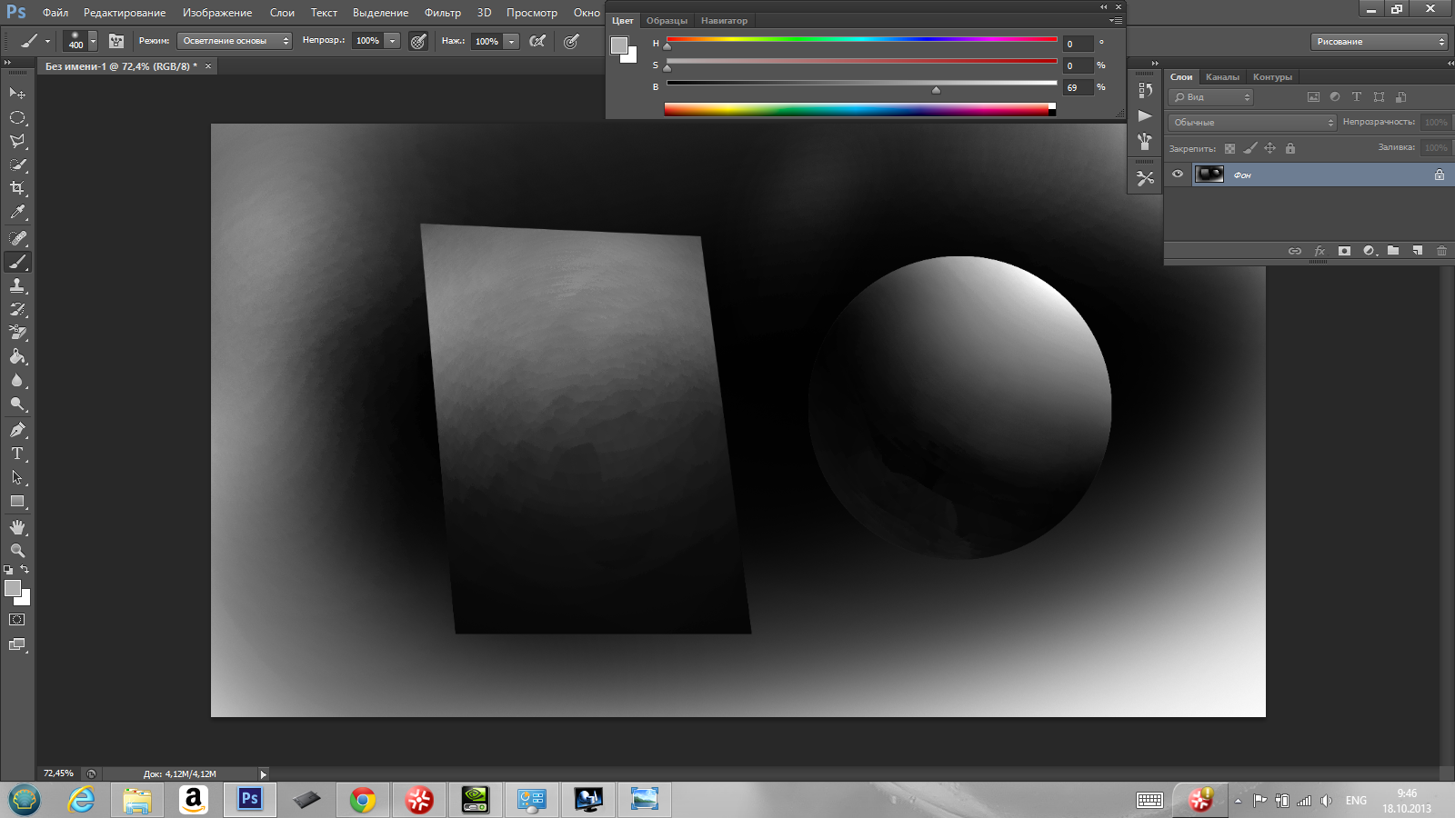Select the Eyedropper tool
1455x818 pixels.
click(x=17, y=213)
